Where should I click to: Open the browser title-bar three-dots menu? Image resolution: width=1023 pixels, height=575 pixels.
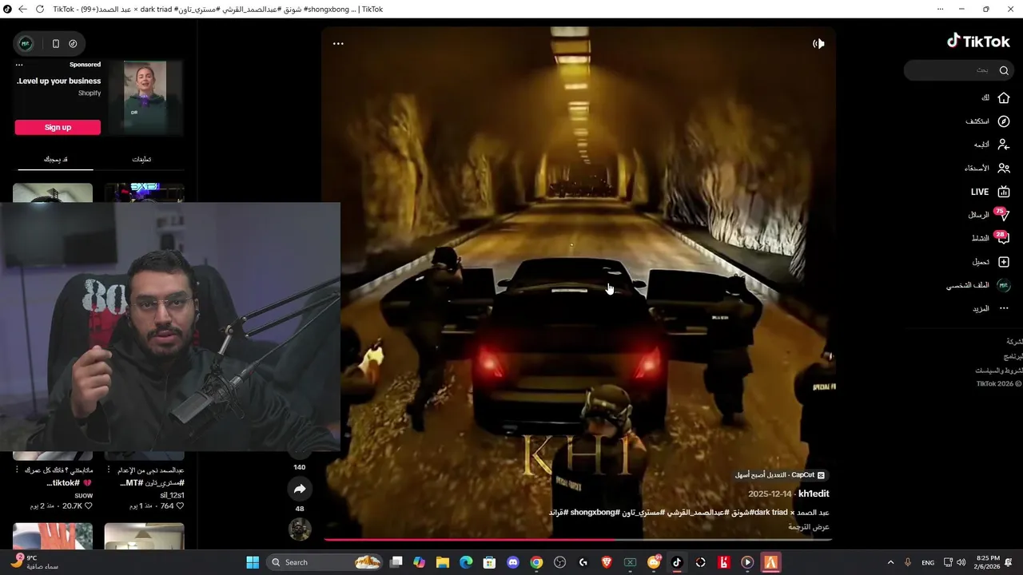tap(940, 9)
